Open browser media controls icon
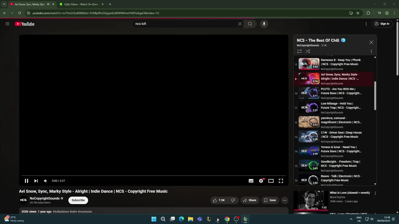The height and width of the screenshot is (224, 399). 379,13
